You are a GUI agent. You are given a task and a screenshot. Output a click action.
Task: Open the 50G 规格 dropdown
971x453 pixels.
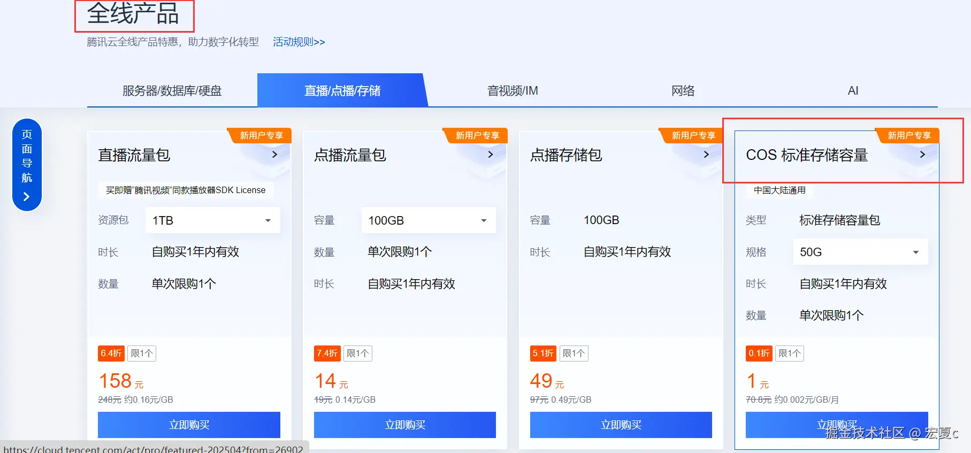point(860,252)
